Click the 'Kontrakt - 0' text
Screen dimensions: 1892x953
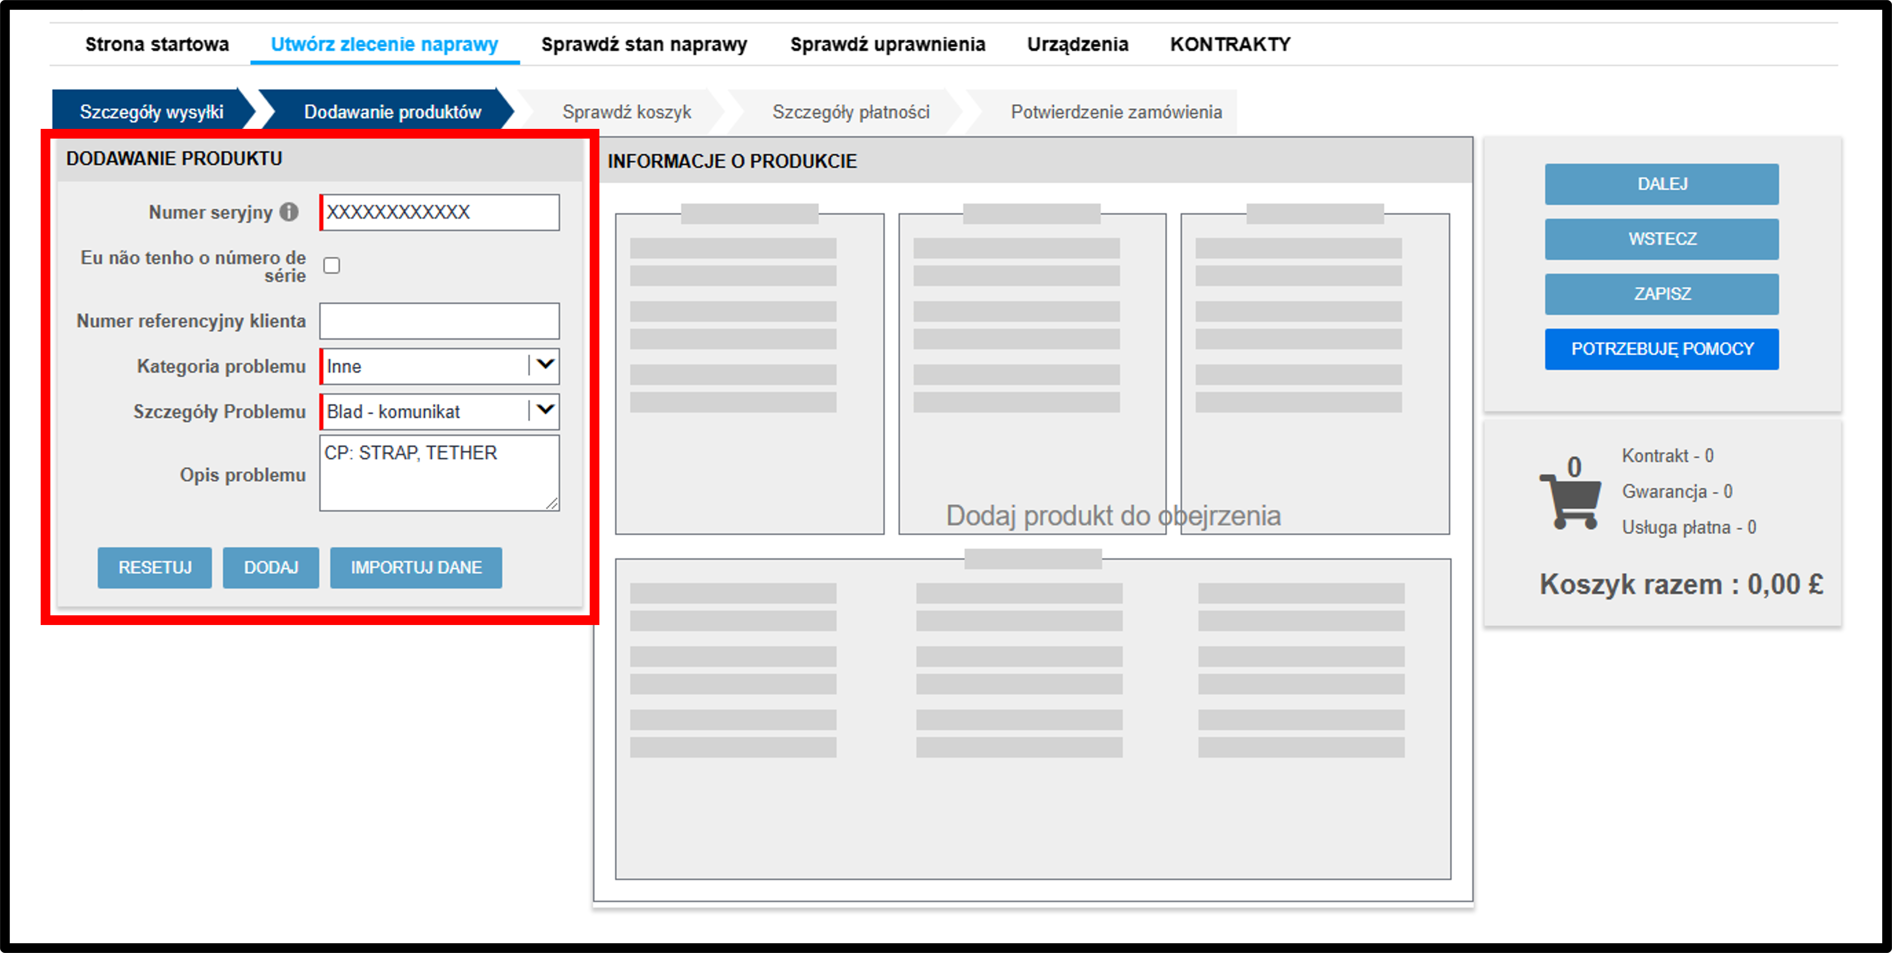(x=1667, y=455)
